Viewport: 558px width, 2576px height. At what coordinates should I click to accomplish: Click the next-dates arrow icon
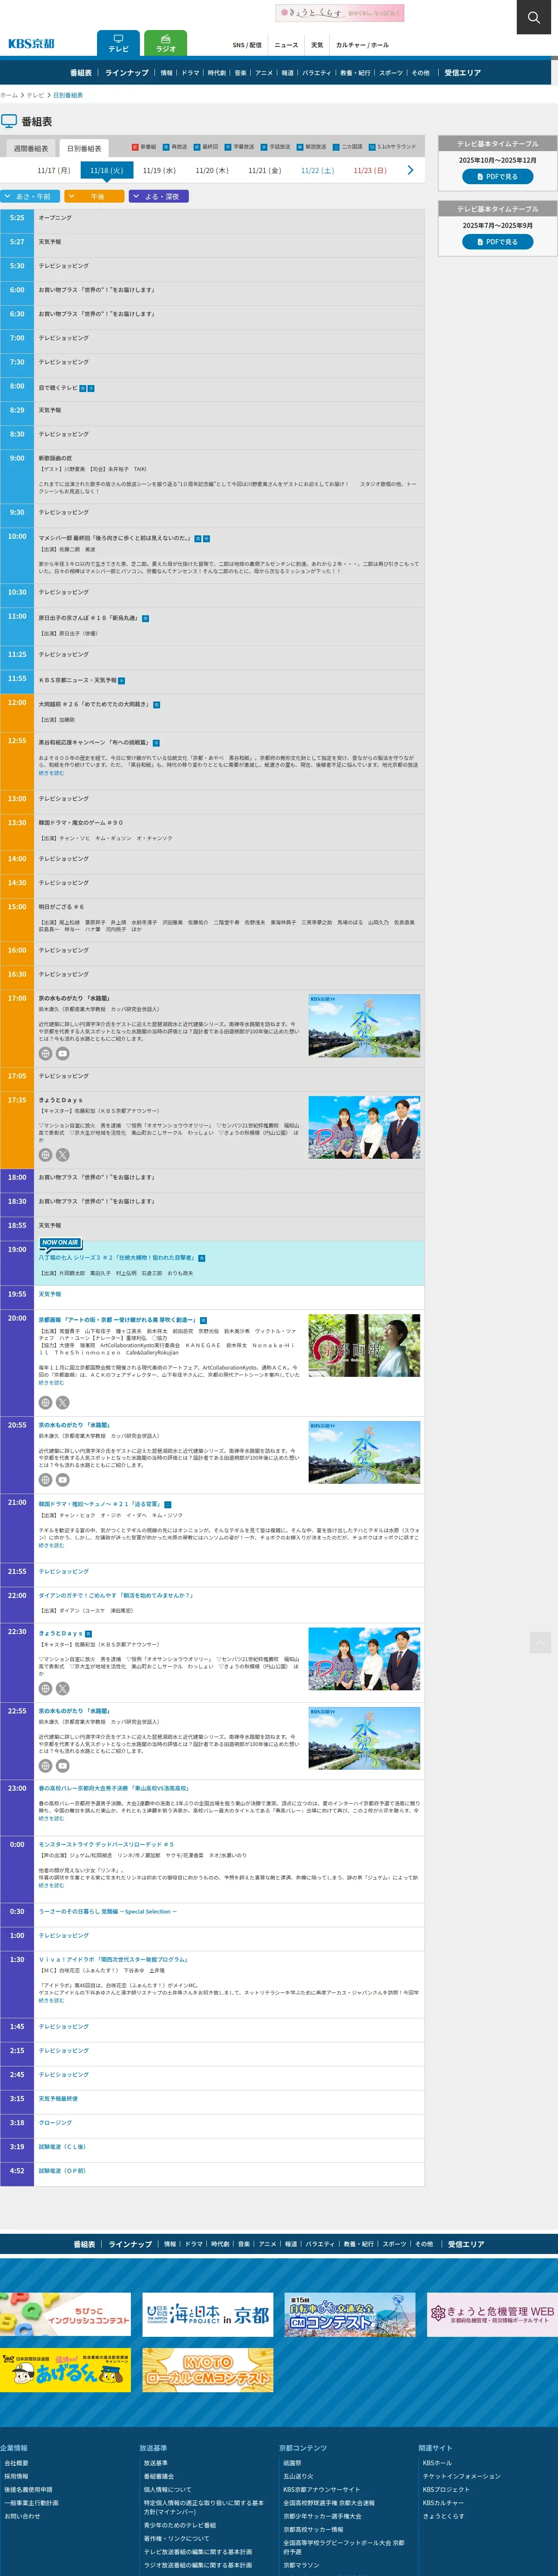click(410, 171)
